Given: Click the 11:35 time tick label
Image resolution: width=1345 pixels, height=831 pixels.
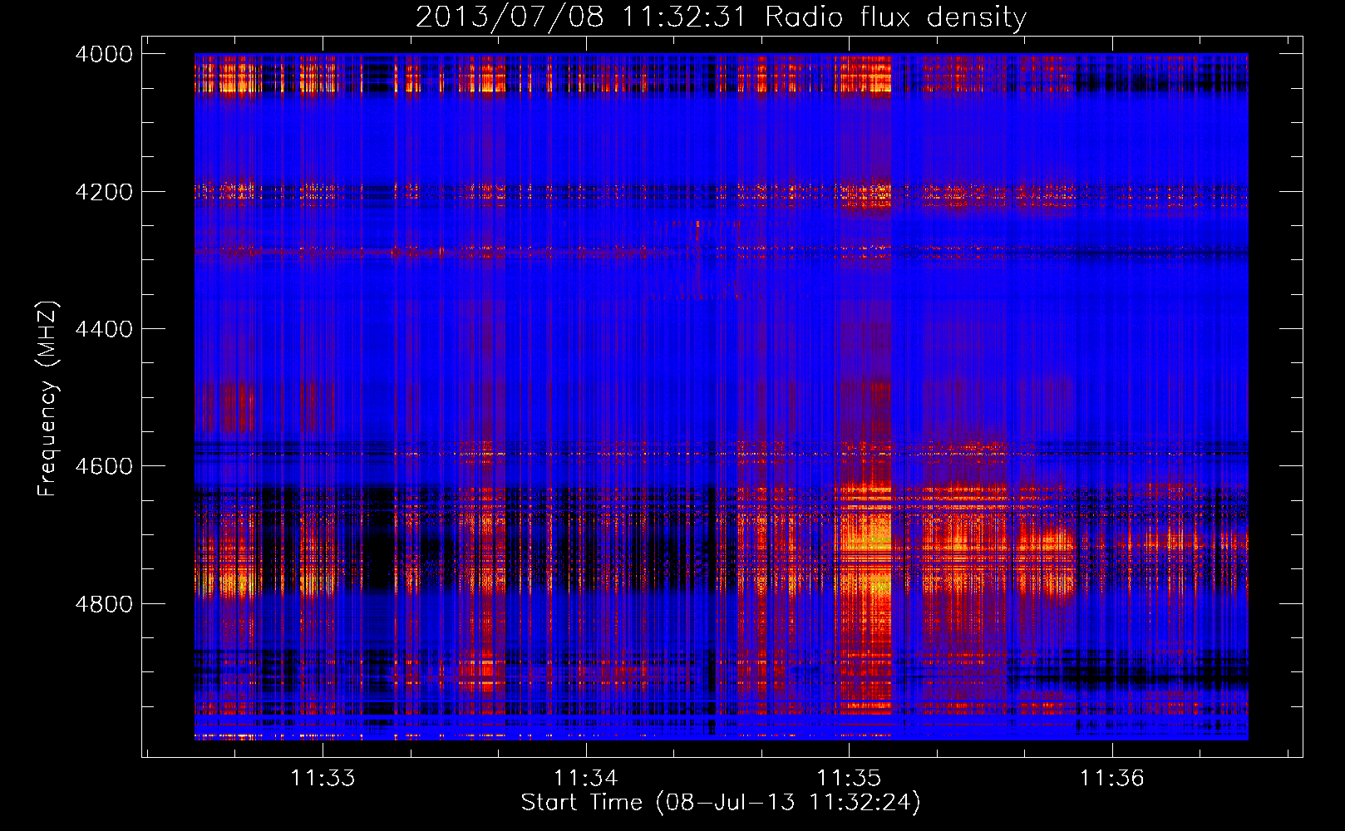Looking at the screenshot, I should click(x=849, y=778).
